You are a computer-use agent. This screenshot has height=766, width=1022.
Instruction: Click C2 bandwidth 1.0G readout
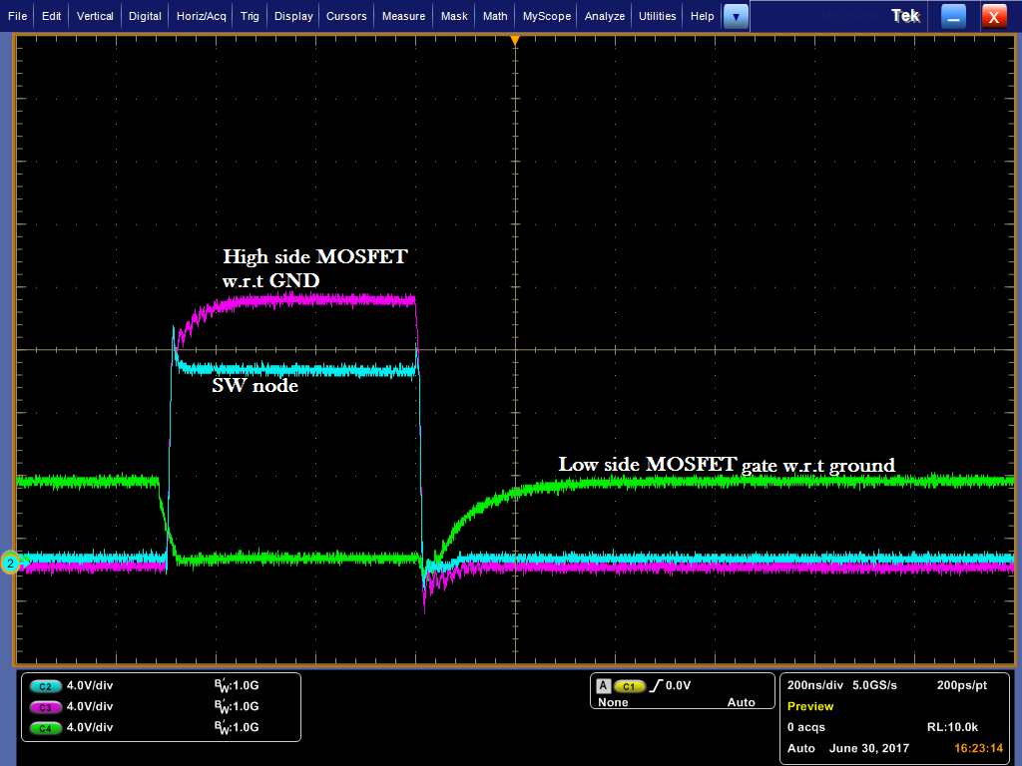[x=237, y=686]
